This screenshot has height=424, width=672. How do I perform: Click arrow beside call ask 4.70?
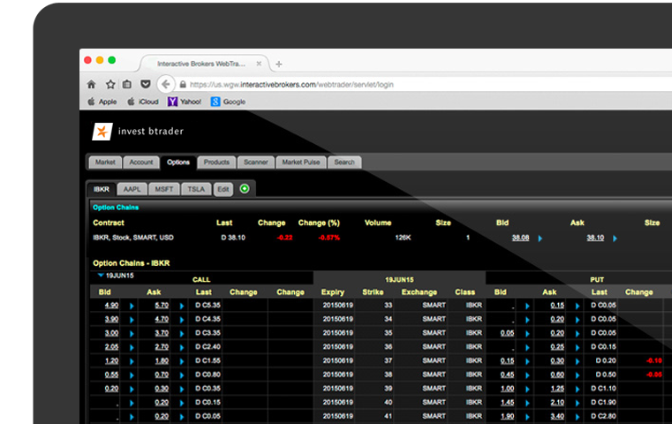pos(182,320)
